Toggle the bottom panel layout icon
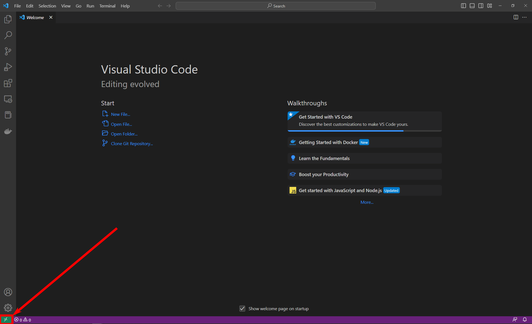The height and width of the screenshot is (324, 532). 472,6
